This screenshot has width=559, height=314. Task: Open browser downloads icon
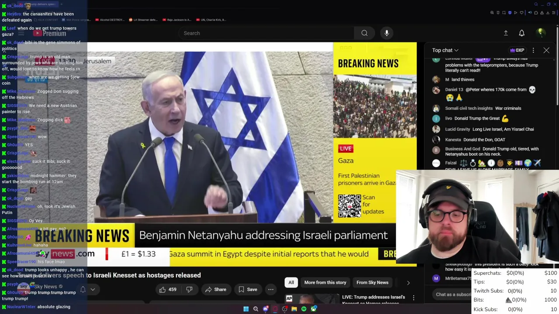click(548, 13)
